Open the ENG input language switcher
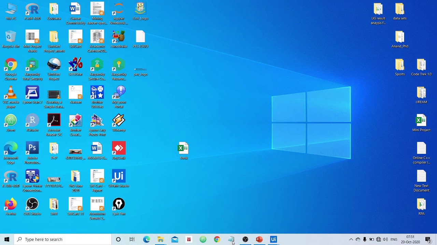 (x=394, y=239)
